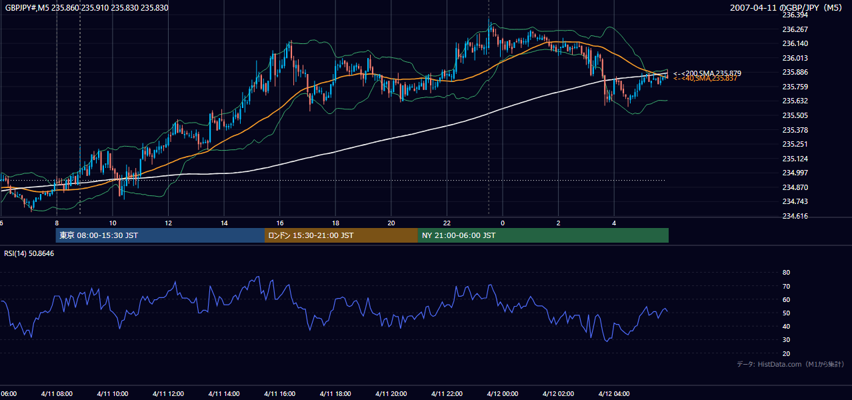
Task: Click price axis label 236.394
Action: [x=795, y=15]
